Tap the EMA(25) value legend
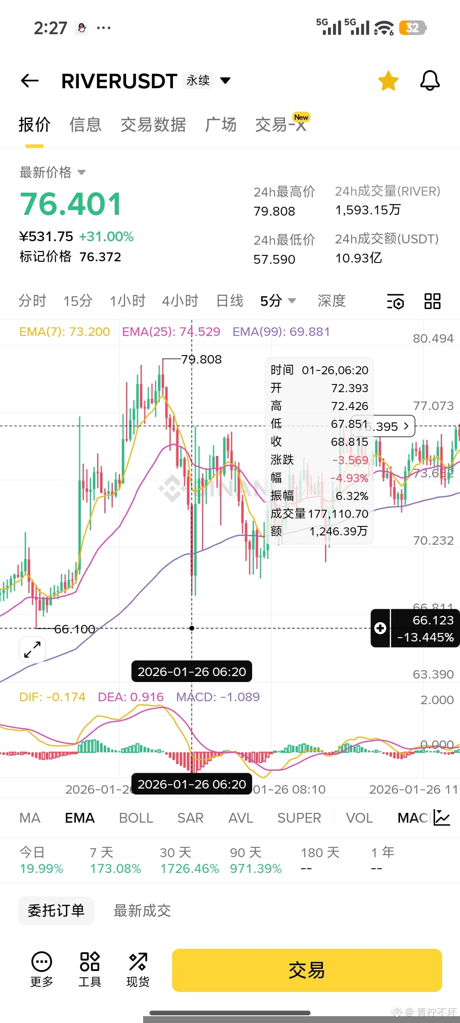Screen dimensions: 460x1023 [x=171, y=332]
